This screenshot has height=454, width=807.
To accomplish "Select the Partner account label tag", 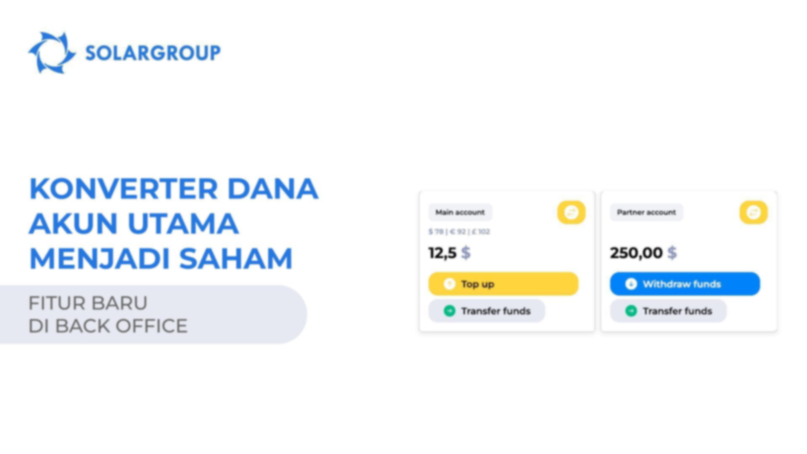I will click(x=646, y=212).
